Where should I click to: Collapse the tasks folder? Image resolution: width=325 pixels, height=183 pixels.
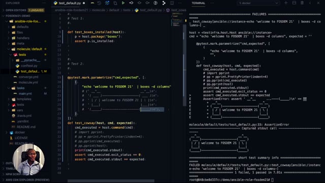coord(9,88)
